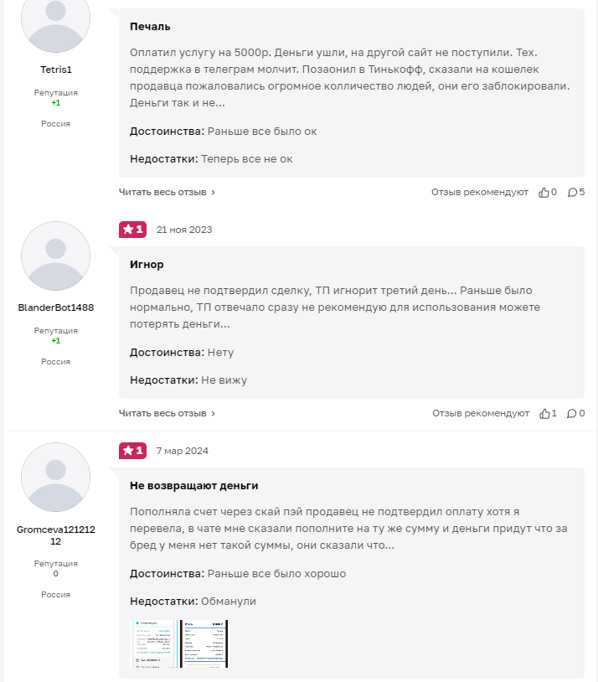Open BlanderBot1488 profile avatar
The width and height of the screenshot is (598, 682).
55,256
